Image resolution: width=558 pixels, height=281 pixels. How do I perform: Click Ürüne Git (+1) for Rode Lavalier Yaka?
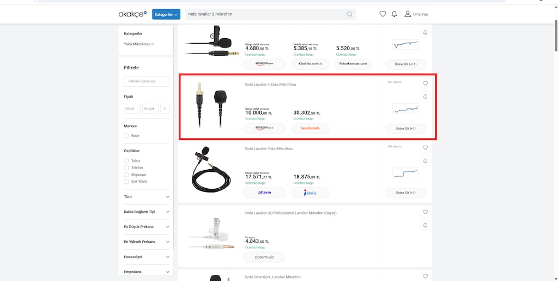(405, 193)
